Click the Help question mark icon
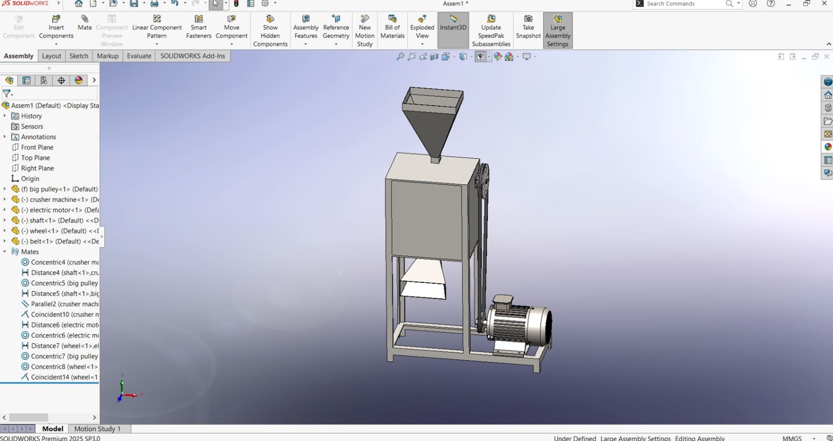The width and height of the screenshot is (833, 441). [x=771, y=4]
